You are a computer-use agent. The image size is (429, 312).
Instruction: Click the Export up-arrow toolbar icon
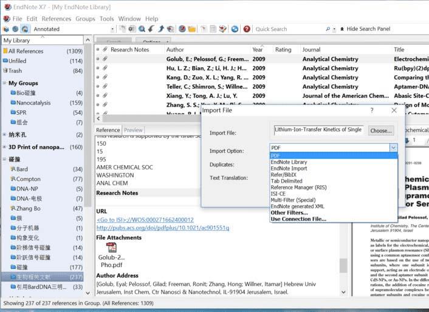pyautogui.click(x=161, y=29)
